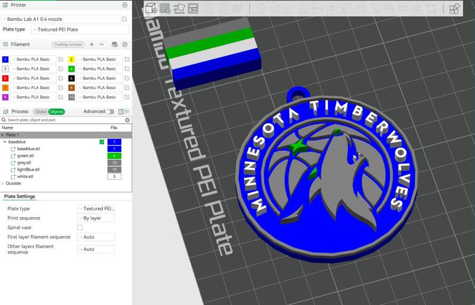475x305 pixels.
Task: Edit filament 9 preset icon
Action: [61, 97]
